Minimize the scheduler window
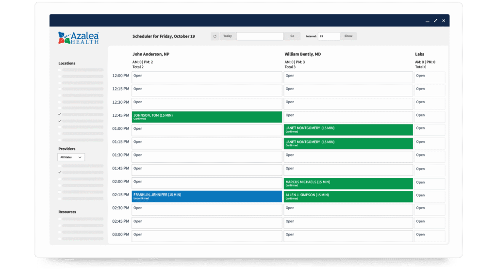Screen dimensions: 497x279 pos(427,20)
